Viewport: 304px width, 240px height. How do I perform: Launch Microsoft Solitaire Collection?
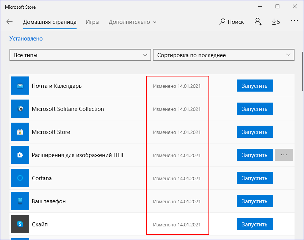[255, 109]
